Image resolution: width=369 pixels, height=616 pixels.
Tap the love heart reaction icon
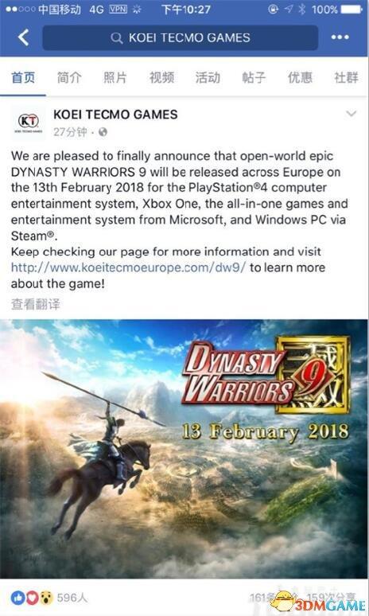(x=33, y=598)
